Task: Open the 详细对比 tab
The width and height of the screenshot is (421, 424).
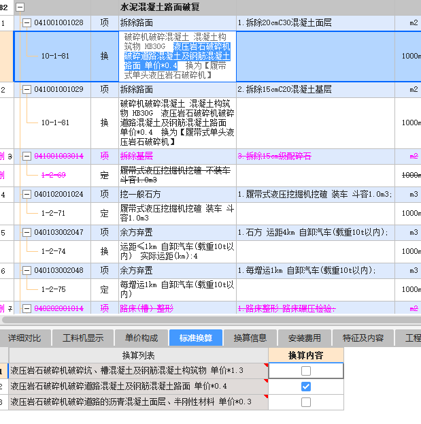Action: 24,338
